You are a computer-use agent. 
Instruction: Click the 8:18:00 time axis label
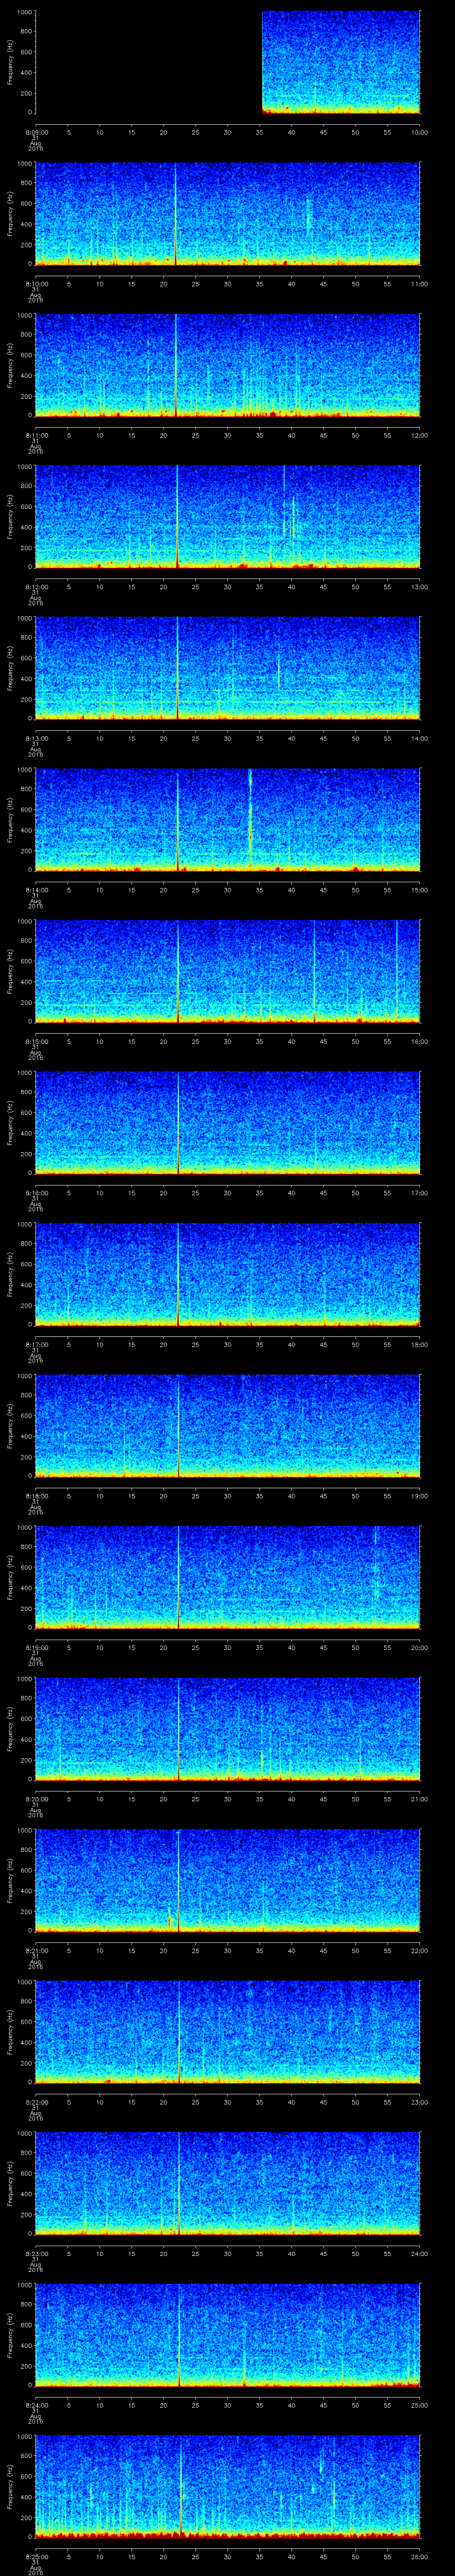coord(36,1496)
